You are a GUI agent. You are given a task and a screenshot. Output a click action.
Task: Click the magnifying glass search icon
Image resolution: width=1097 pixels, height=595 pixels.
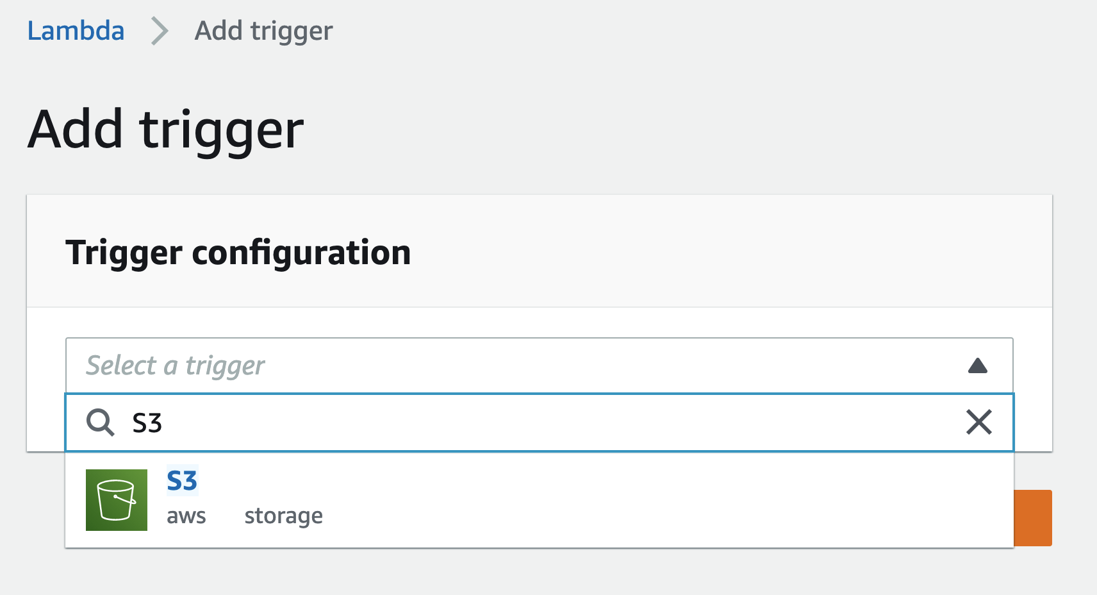point(101,423)
